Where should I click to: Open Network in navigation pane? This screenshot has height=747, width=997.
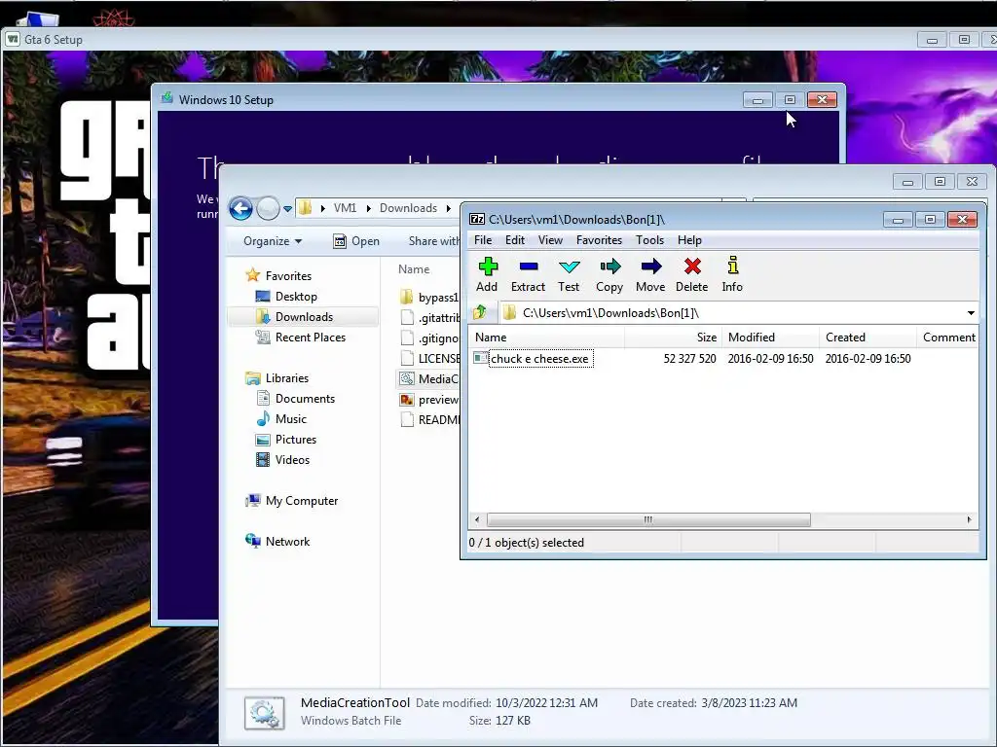coord(277,541)
